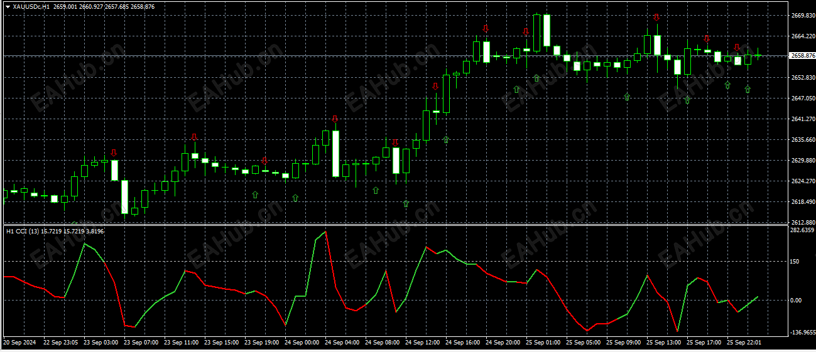Click the 25 Sep 22:01 time label
Image resolution: width=816 pixels, height=352 pixels.
(744, 343)
